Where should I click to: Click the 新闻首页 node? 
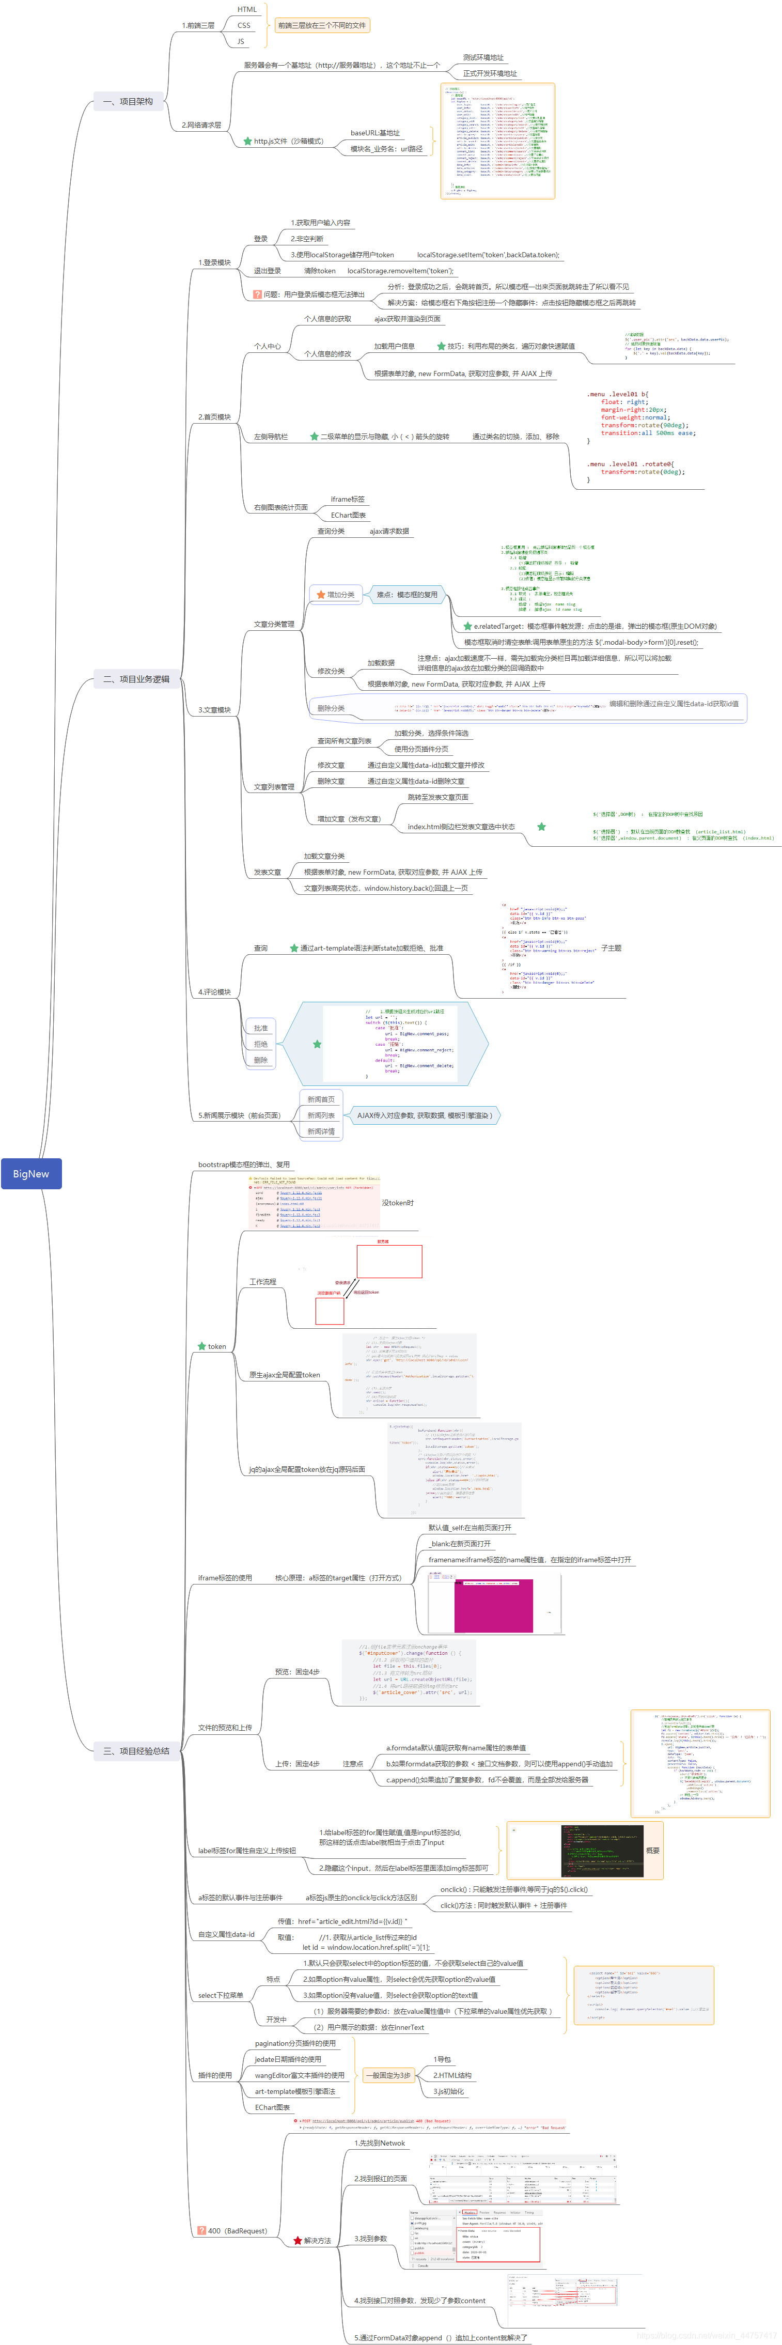pos(321,1100)
